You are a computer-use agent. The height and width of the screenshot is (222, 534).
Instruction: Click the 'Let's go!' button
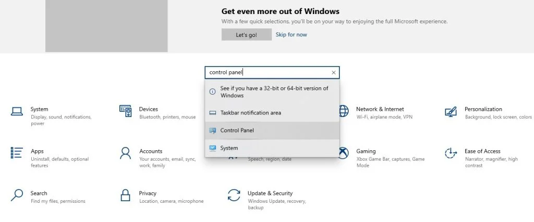[247, 35]
